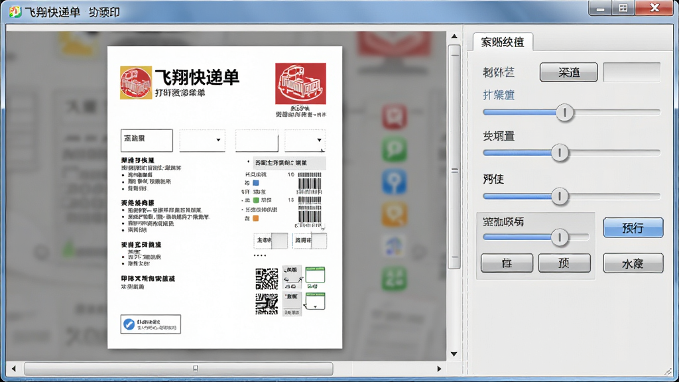Click the app icon in the title bar
The height and width of the screenshot is (382, 679).
point(16,12)
